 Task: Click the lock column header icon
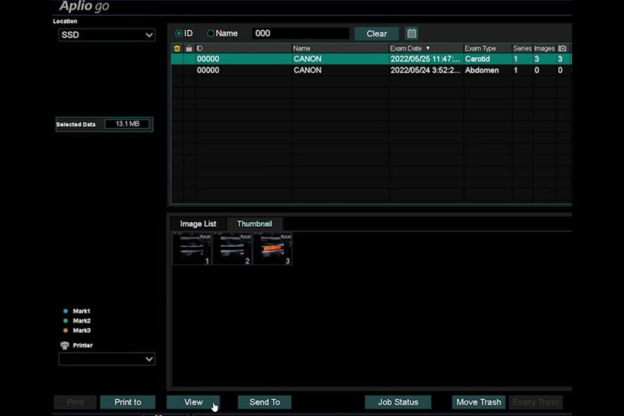(x=189, y=49)
